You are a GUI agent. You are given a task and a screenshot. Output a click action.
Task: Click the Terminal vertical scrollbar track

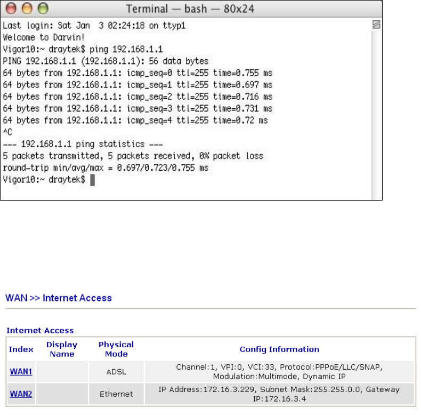(376, 116)
